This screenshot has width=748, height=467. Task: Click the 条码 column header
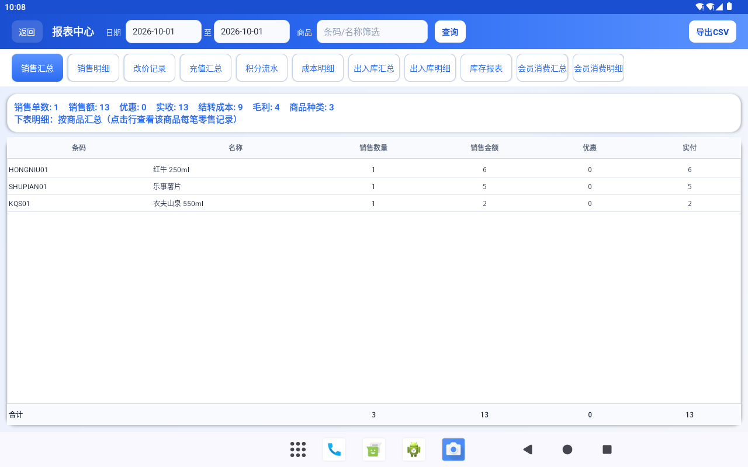pos(79,148)
